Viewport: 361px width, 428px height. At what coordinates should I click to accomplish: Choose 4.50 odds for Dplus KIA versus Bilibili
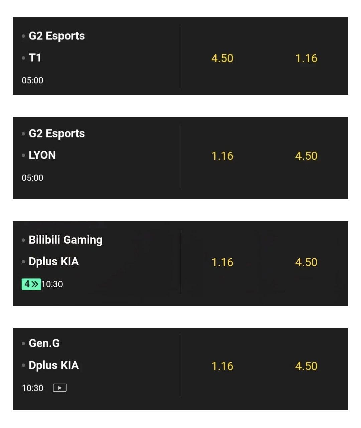306,262
